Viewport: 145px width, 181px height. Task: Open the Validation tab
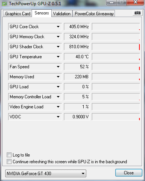pyautogui.click(x=62, y=14)
